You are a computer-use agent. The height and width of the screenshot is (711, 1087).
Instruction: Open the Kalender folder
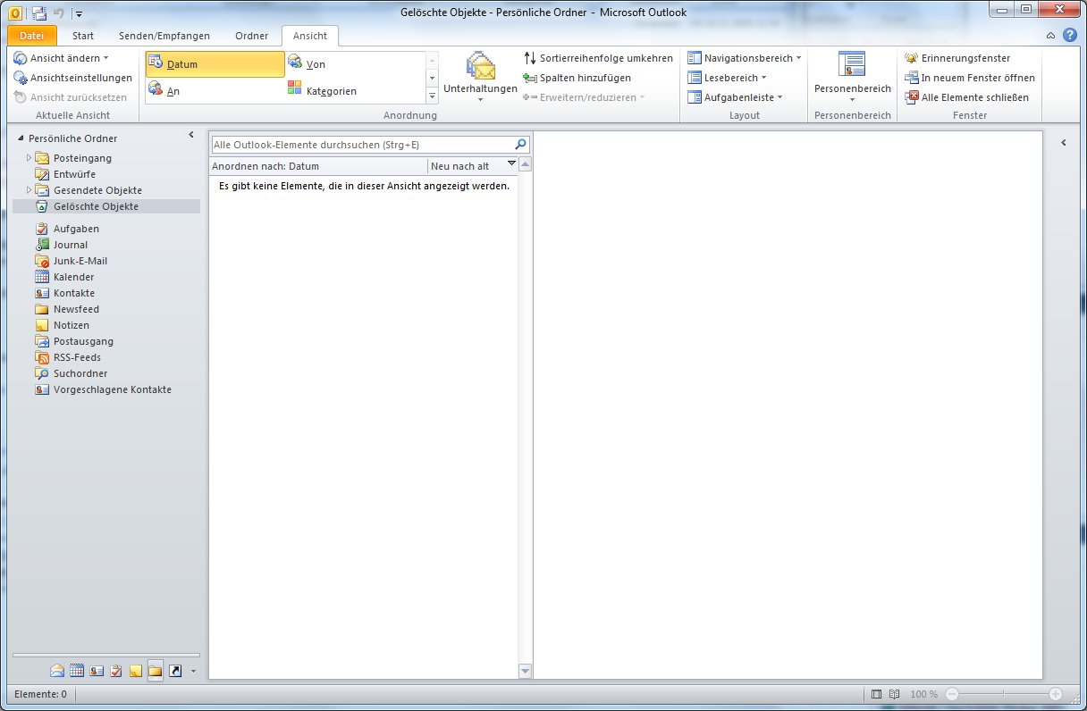(x=73, y=277)
